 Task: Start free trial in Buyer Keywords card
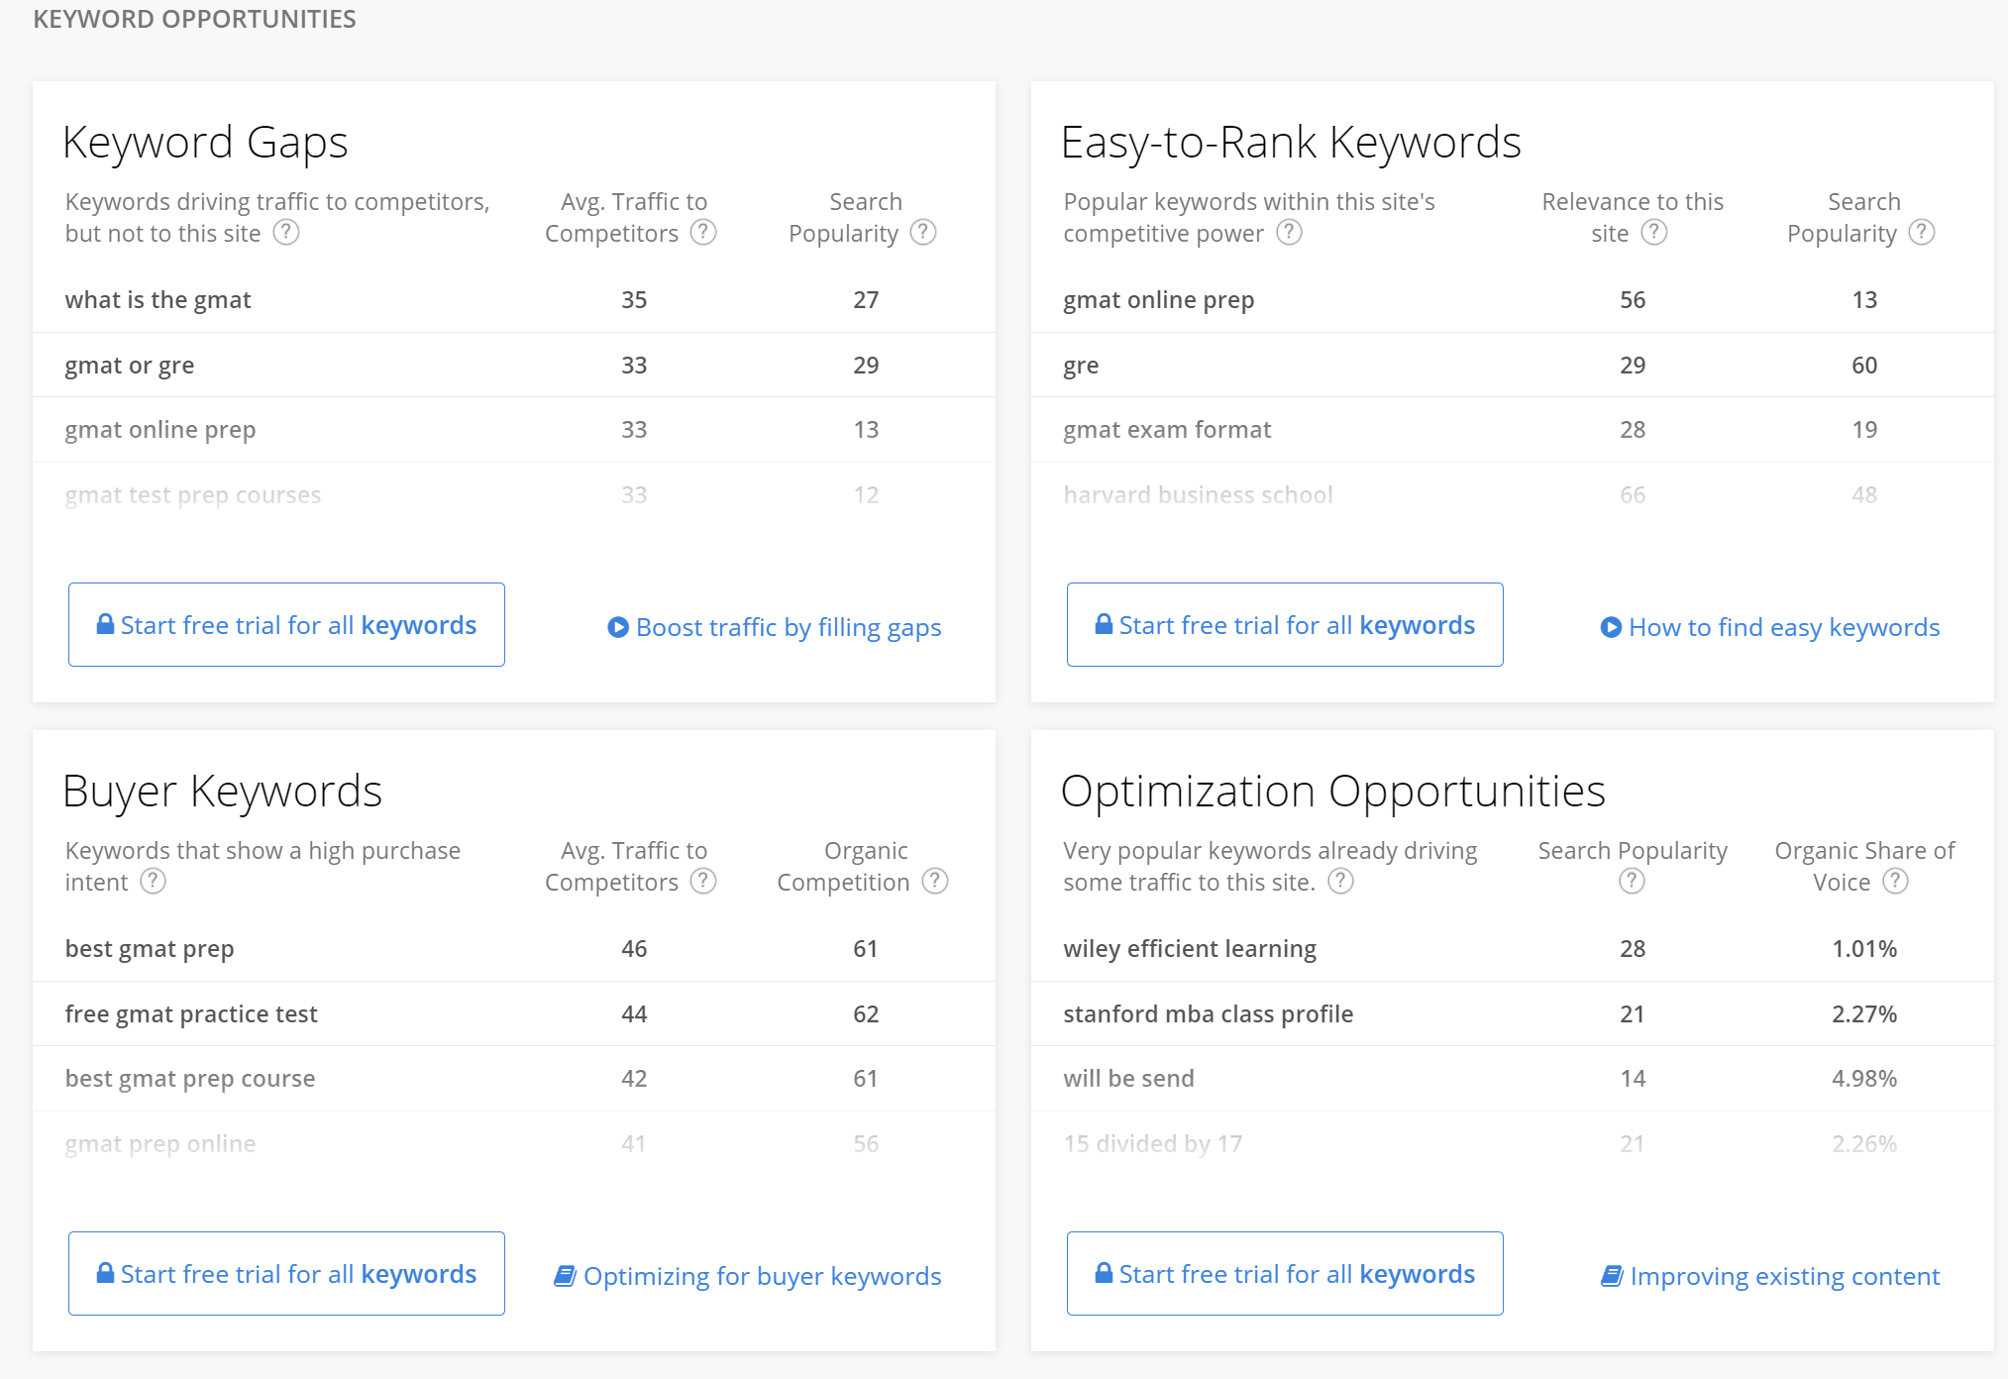286,1274
